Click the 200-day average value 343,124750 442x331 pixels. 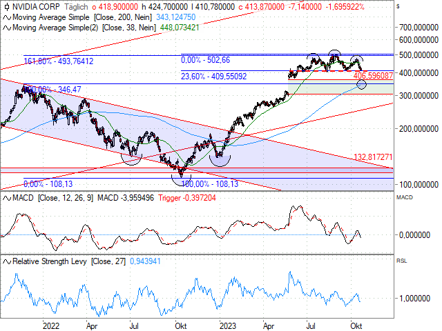[176, 17]
